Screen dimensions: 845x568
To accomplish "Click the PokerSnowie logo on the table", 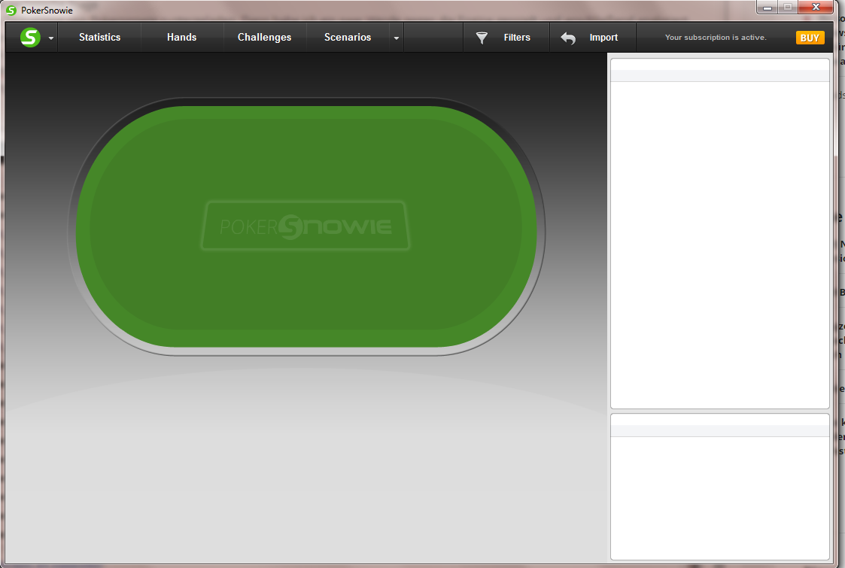I will click(305, 226).
